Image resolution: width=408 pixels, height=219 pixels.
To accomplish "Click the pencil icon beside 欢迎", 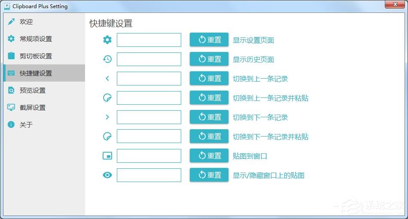I will (x=11, y=21).
